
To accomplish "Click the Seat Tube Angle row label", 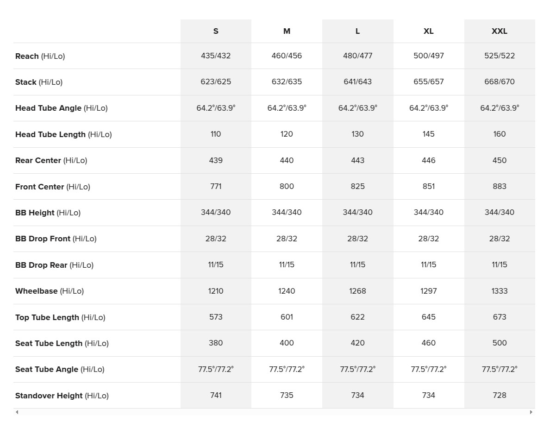I will click(x=60, y=370).
